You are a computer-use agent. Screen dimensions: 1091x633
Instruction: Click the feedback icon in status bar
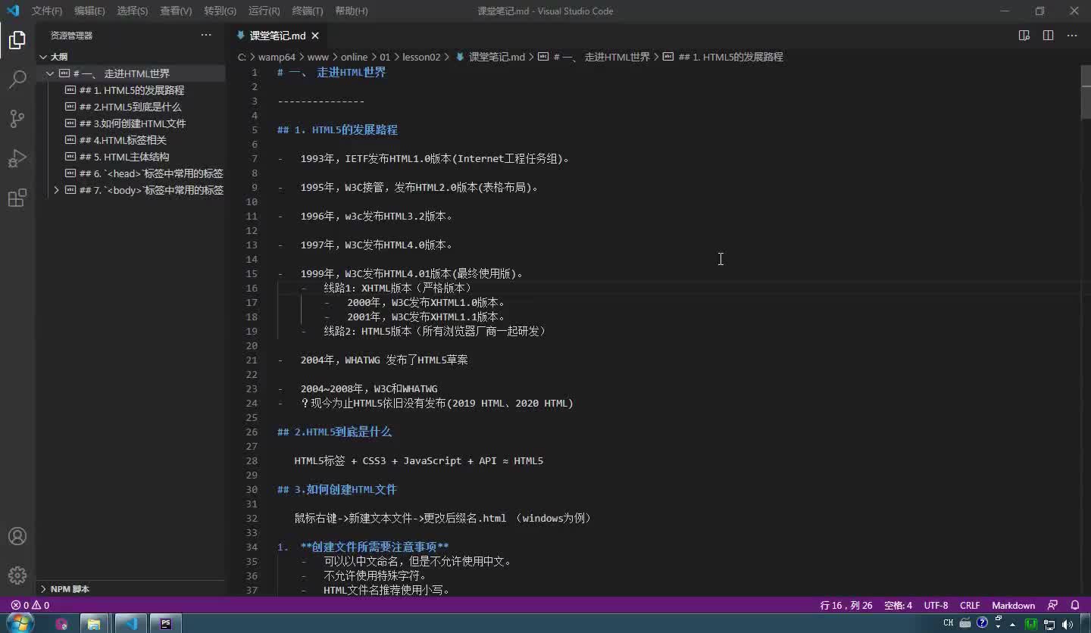click(1052, 605)
